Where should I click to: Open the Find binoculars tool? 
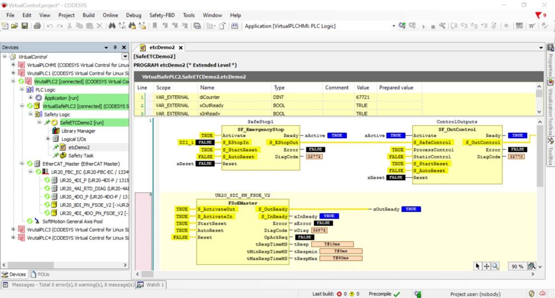click(x=112, y=25)
